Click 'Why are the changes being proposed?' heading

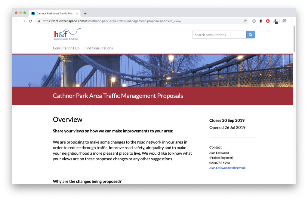coord(87,181)
